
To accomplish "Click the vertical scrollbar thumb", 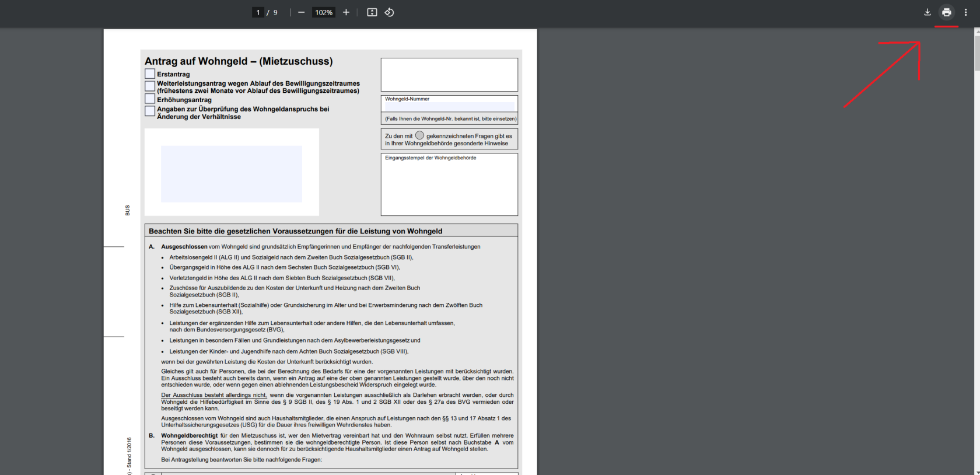I will pos(977,54).
